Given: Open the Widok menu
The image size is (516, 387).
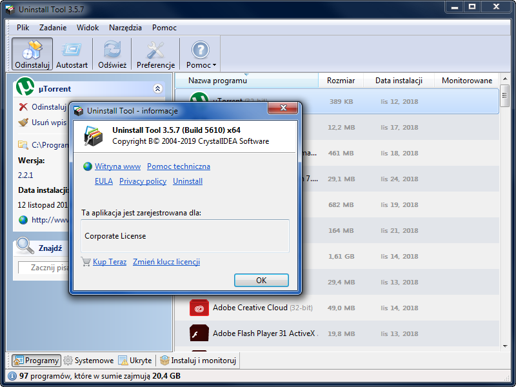Looking at the screenshot, I should click(x=88, y=28).
